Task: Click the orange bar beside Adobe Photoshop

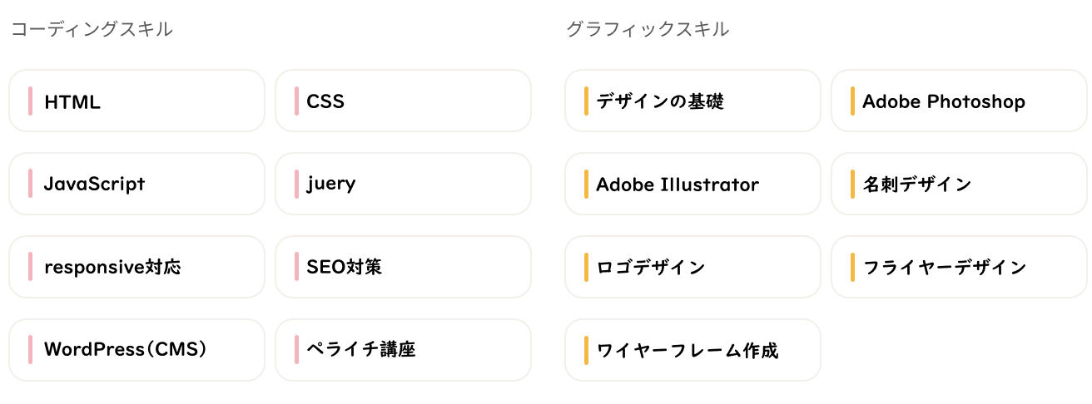Action: tap(852, 101)
